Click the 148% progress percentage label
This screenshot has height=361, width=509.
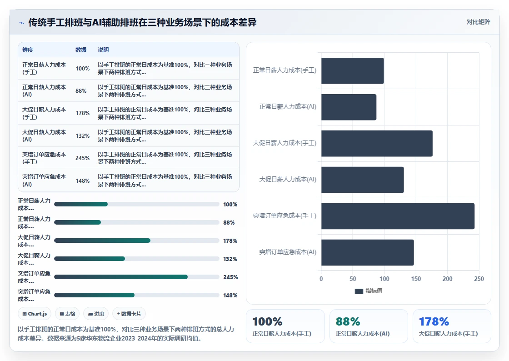(230, 296)
